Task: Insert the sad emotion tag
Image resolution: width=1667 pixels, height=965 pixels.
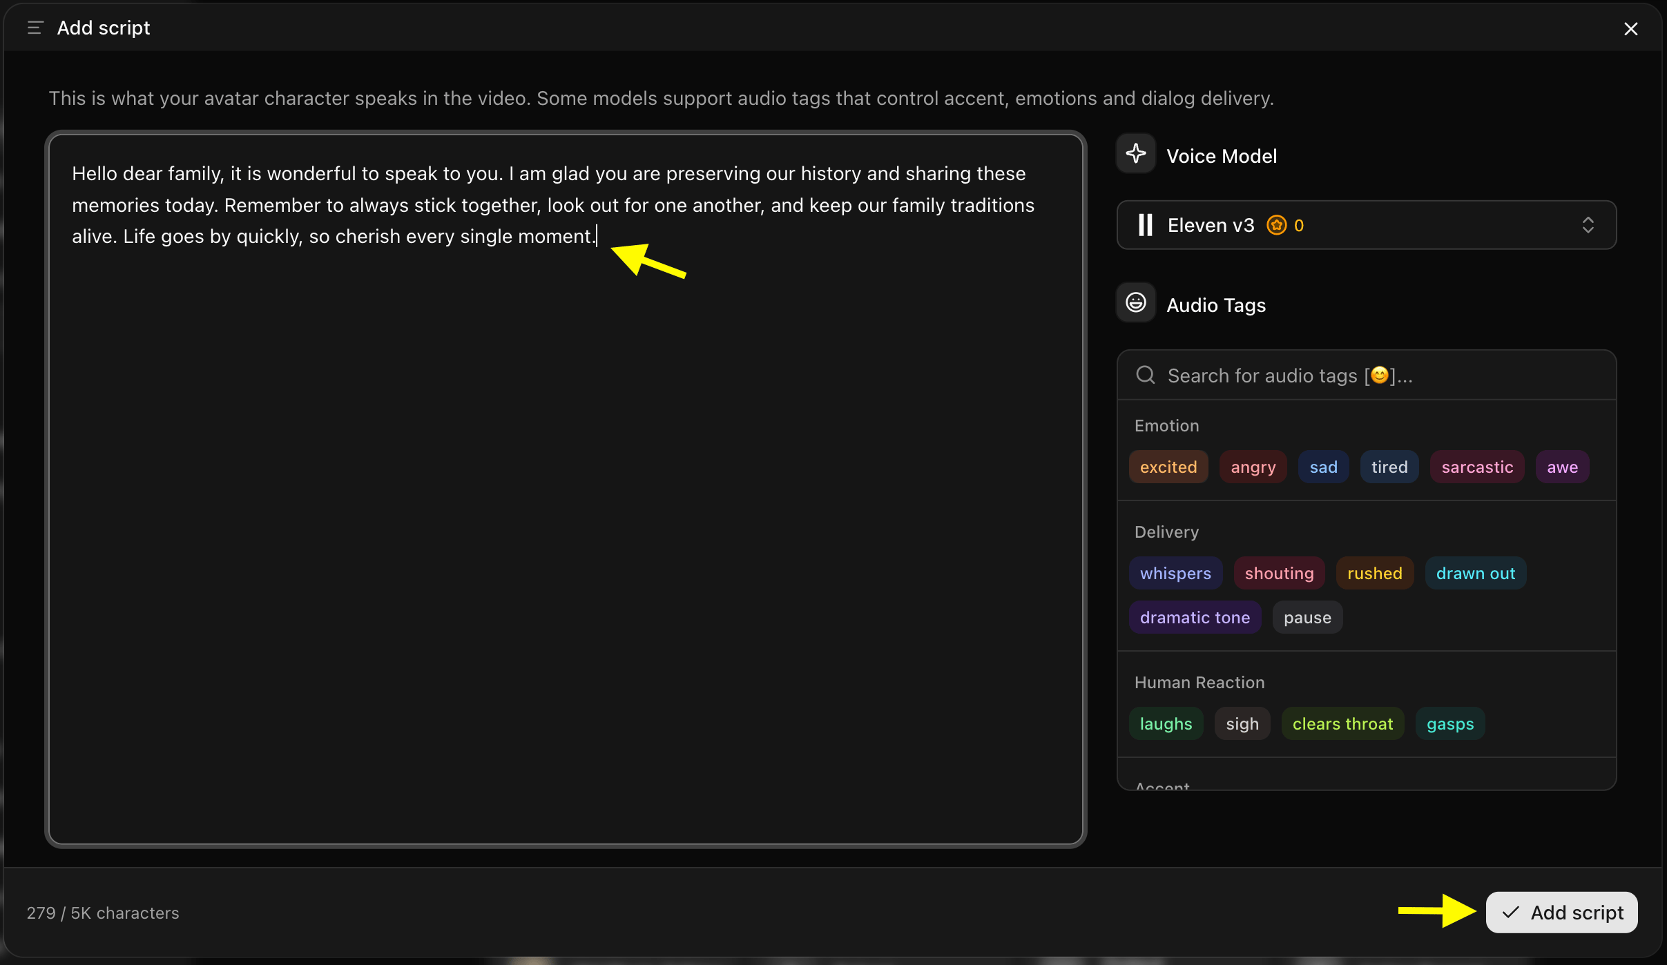Action: 1323,467
